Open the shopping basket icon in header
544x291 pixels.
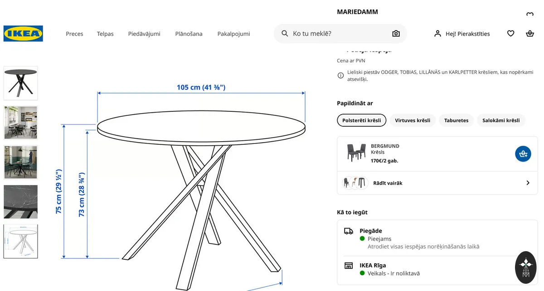point(529,33)
